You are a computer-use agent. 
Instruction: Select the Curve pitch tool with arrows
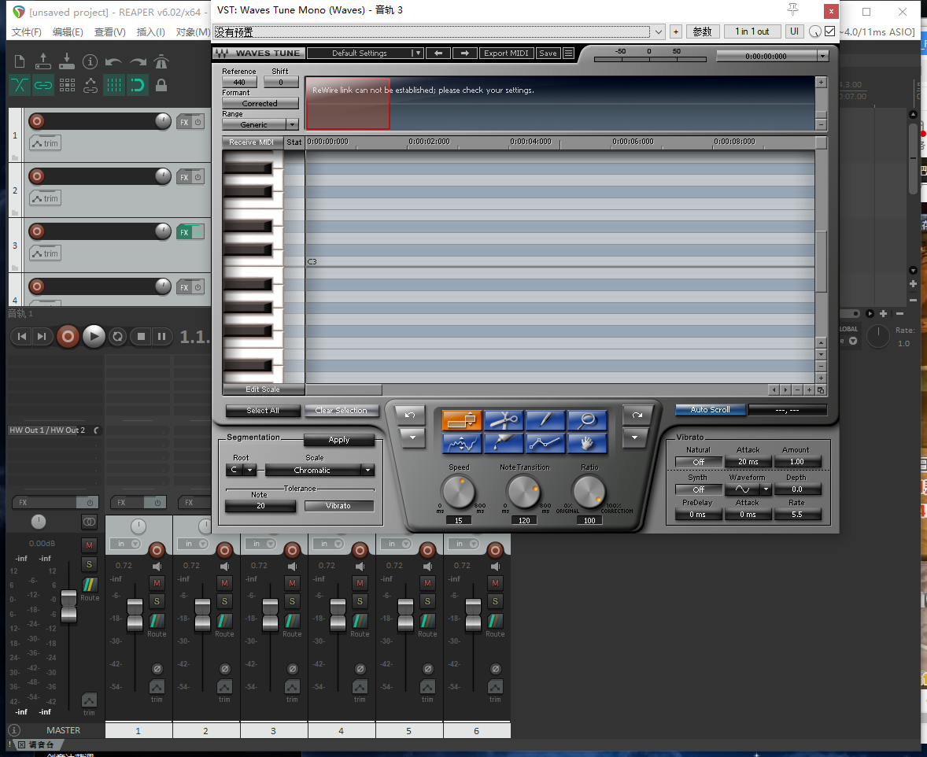click(x=462, y=443)
